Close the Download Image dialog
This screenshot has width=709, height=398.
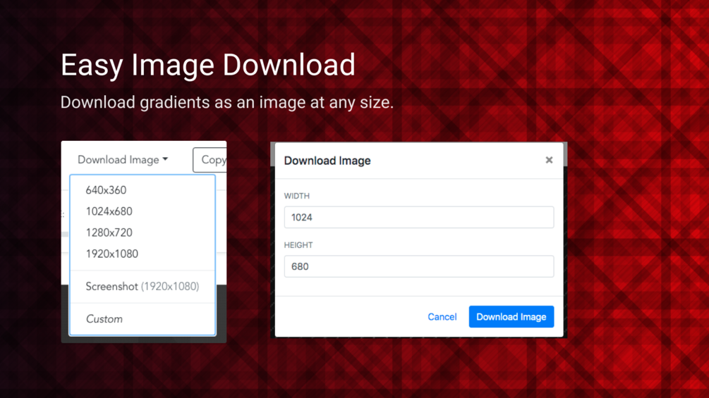click(549, 160)
